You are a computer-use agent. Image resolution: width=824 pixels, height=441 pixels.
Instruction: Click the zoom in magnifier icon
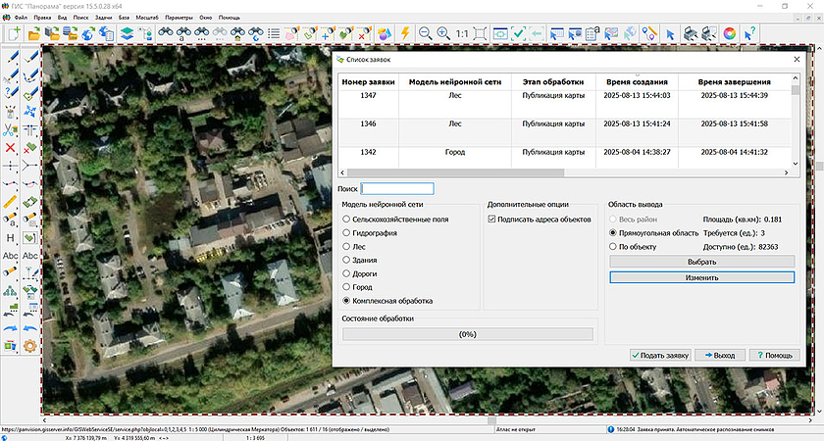[x=443, y=33]
